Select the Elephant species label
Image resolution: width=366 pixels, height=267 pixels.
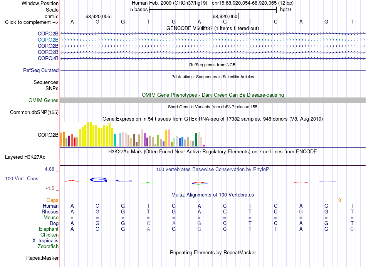coord(49,229)
